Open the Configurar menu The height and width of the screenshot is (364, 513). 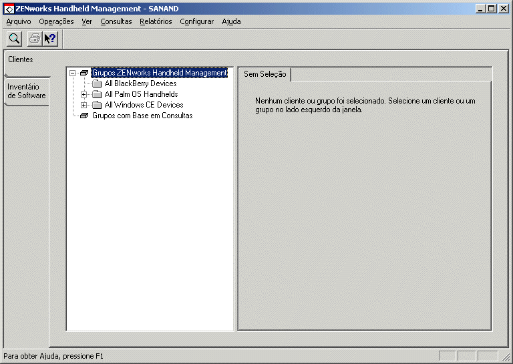(x=196, y=21)
